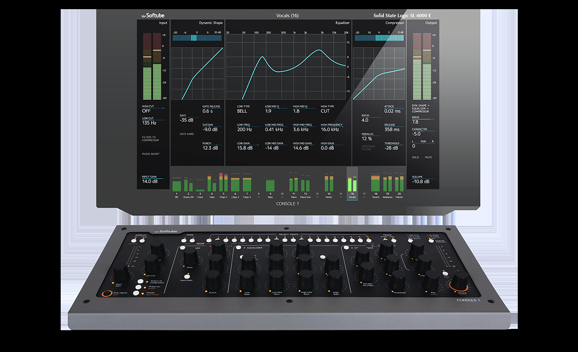Click LOW MID FREQ value 0.41 kHz
Image resolution: width=578 pixels, height=352 pixels.
tap(273, 130)
